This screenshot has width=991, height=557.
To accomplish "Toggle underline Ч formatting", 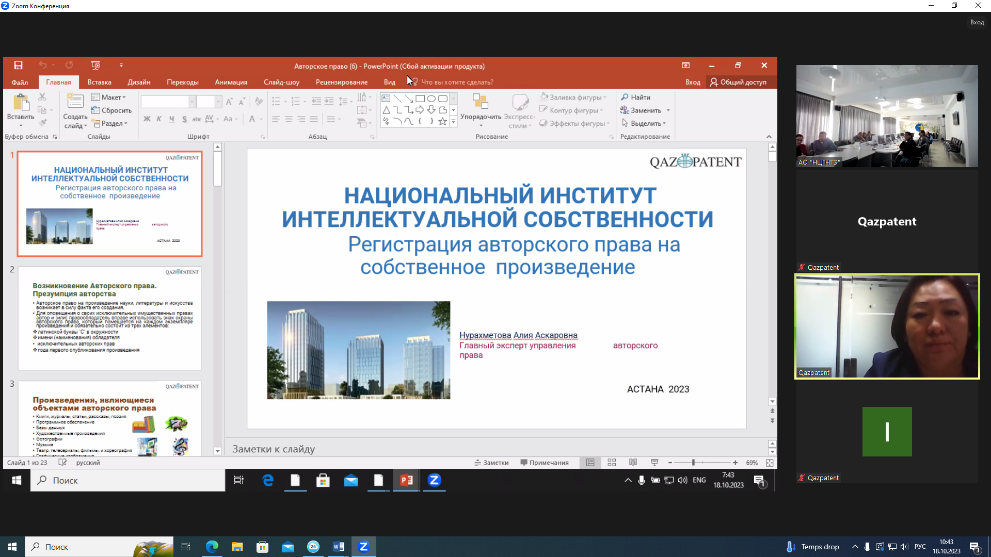I will tap(171, 119).
